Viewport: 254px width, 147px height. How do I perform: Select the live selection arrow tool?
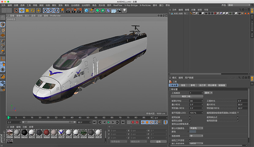pyautogui.click(x=16, y=10)
